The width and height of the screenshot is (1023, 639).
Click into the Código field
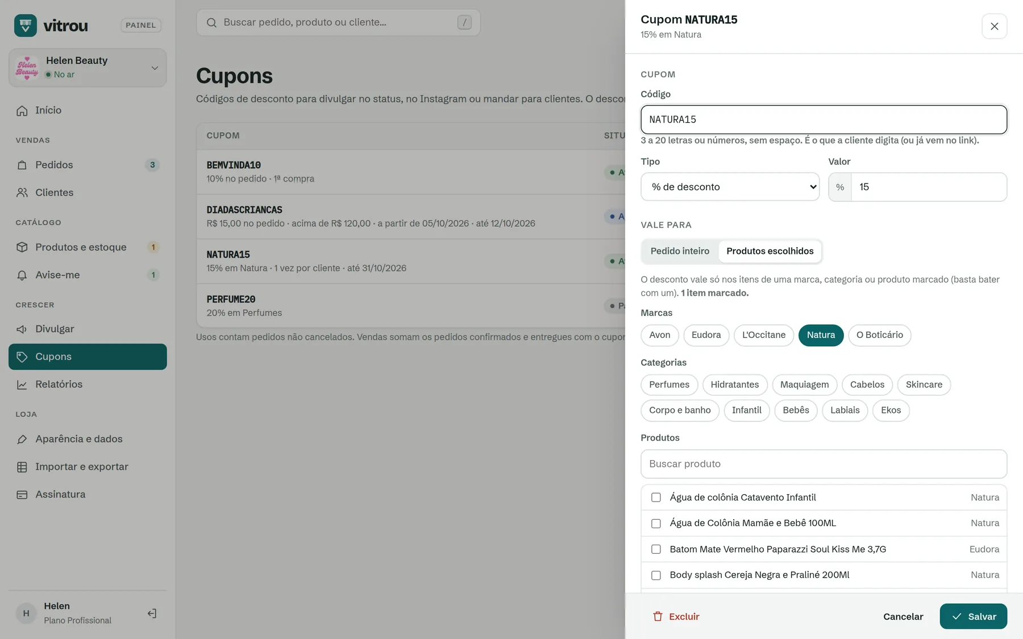tap(824, 120)
